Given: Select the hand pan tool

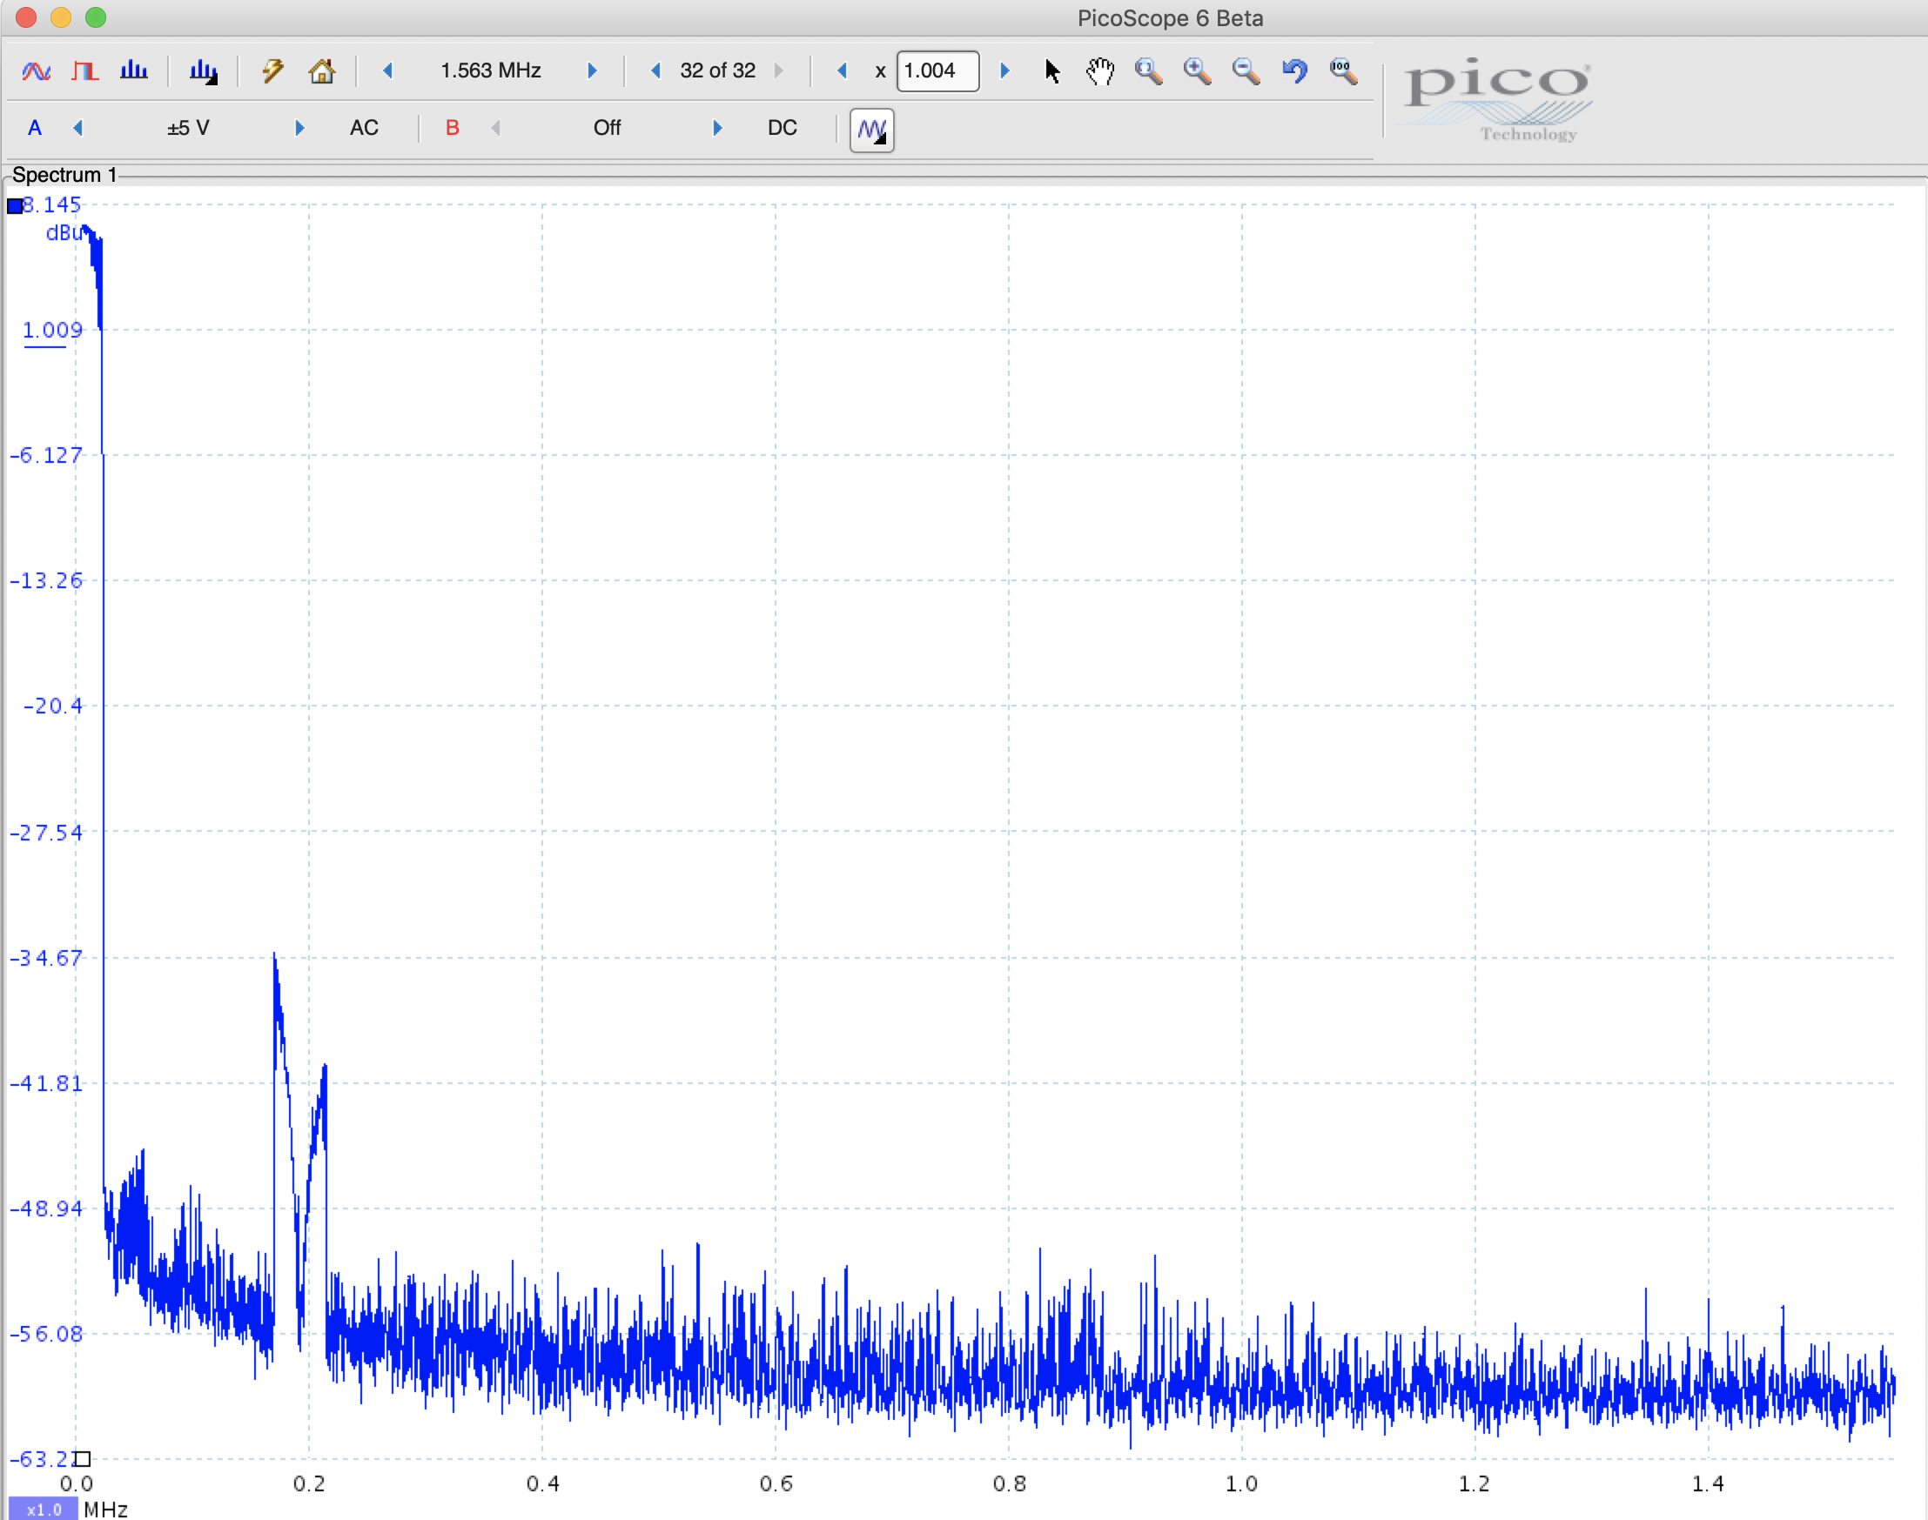Looking at the screenshot, I should 1100,71.
